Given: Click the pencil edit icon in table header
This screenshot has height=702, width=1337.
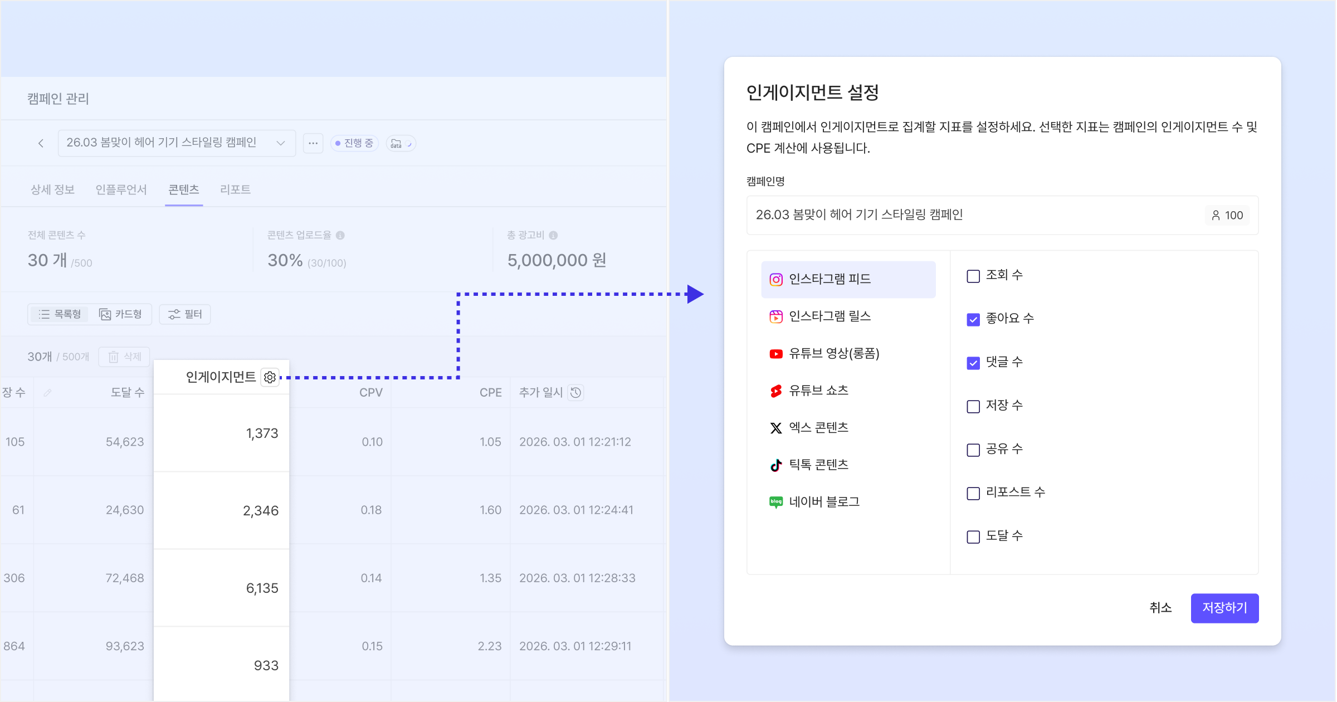Looking at the screenshot, I should coord(48,393).
